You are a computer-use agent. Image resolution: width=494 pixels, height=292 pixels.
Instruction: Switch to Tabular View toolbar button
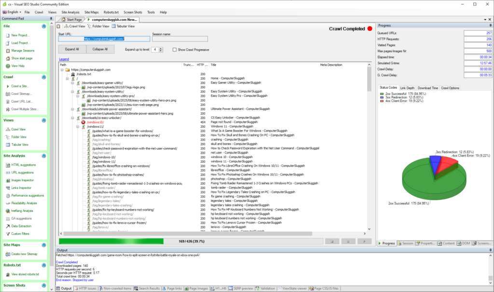point(123,26)
